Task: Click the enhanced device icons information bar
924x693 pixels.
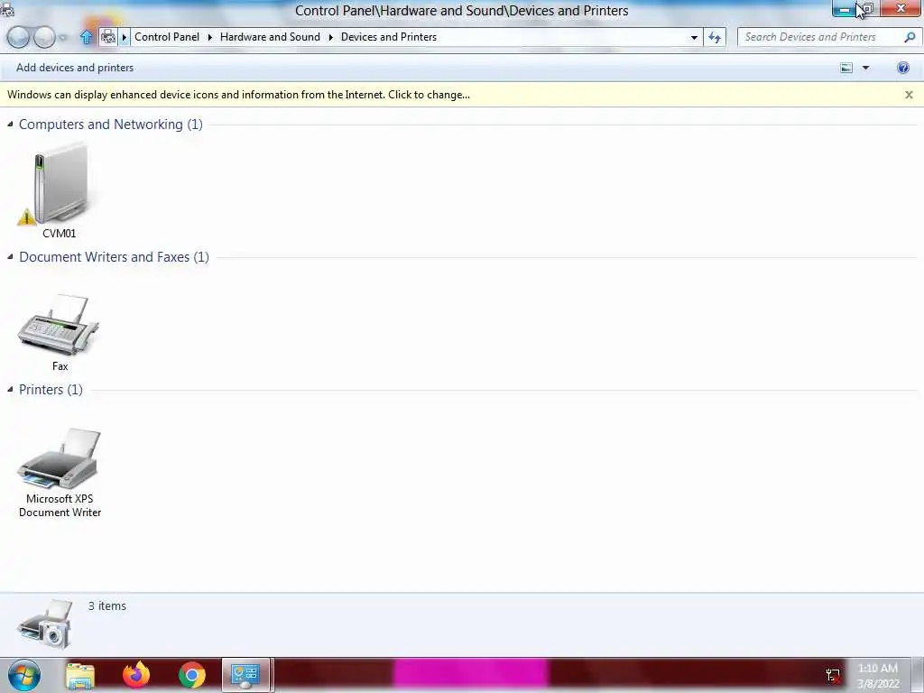Action: (x=238, y=95)
